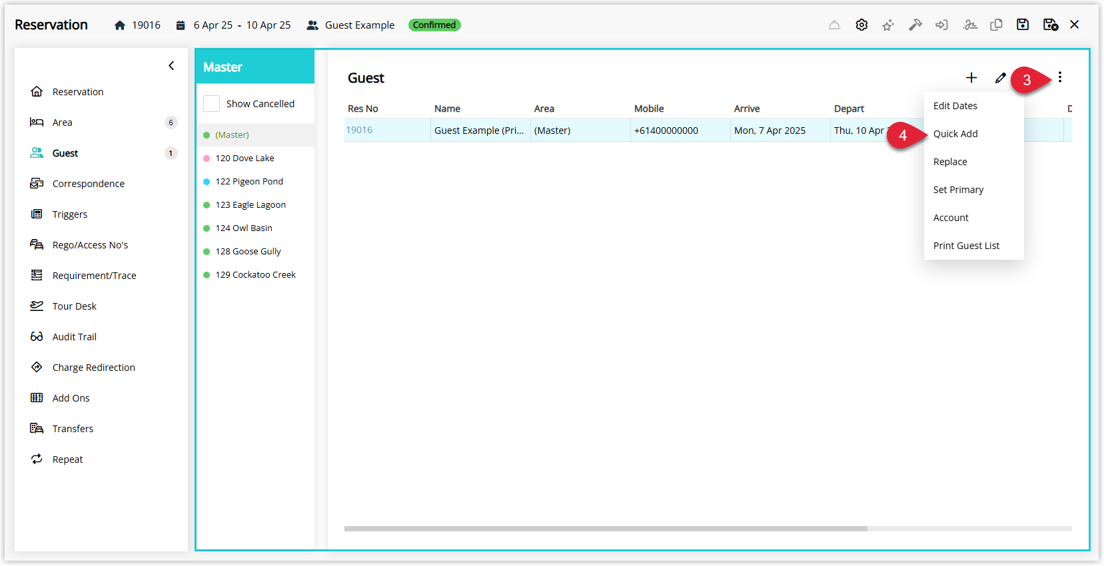Toggle the Show Cancelled checkbox
Screen dimensions: 1104x566
point(212,104)
